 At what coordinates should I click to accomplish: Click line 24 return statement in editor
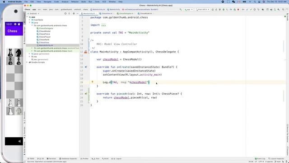coord(130,98)
